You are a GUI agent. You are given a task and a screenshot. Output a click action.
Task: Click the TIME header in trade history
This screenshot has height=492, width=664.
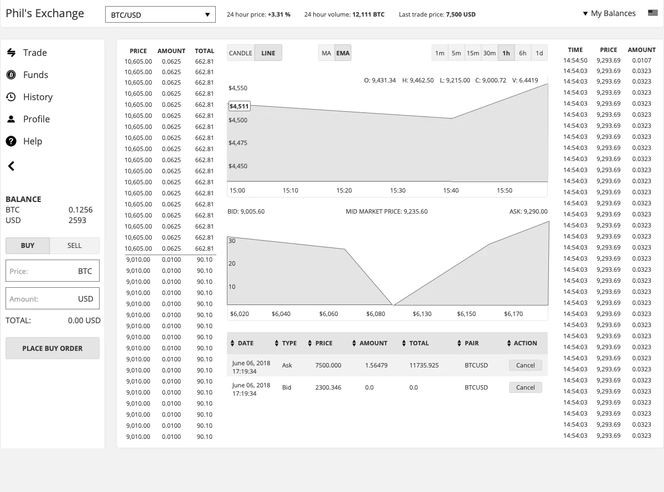click(x=575, y=50)
